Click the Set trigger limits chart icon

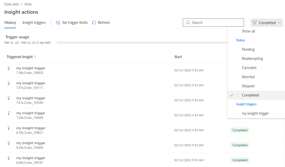coord(58,22)
